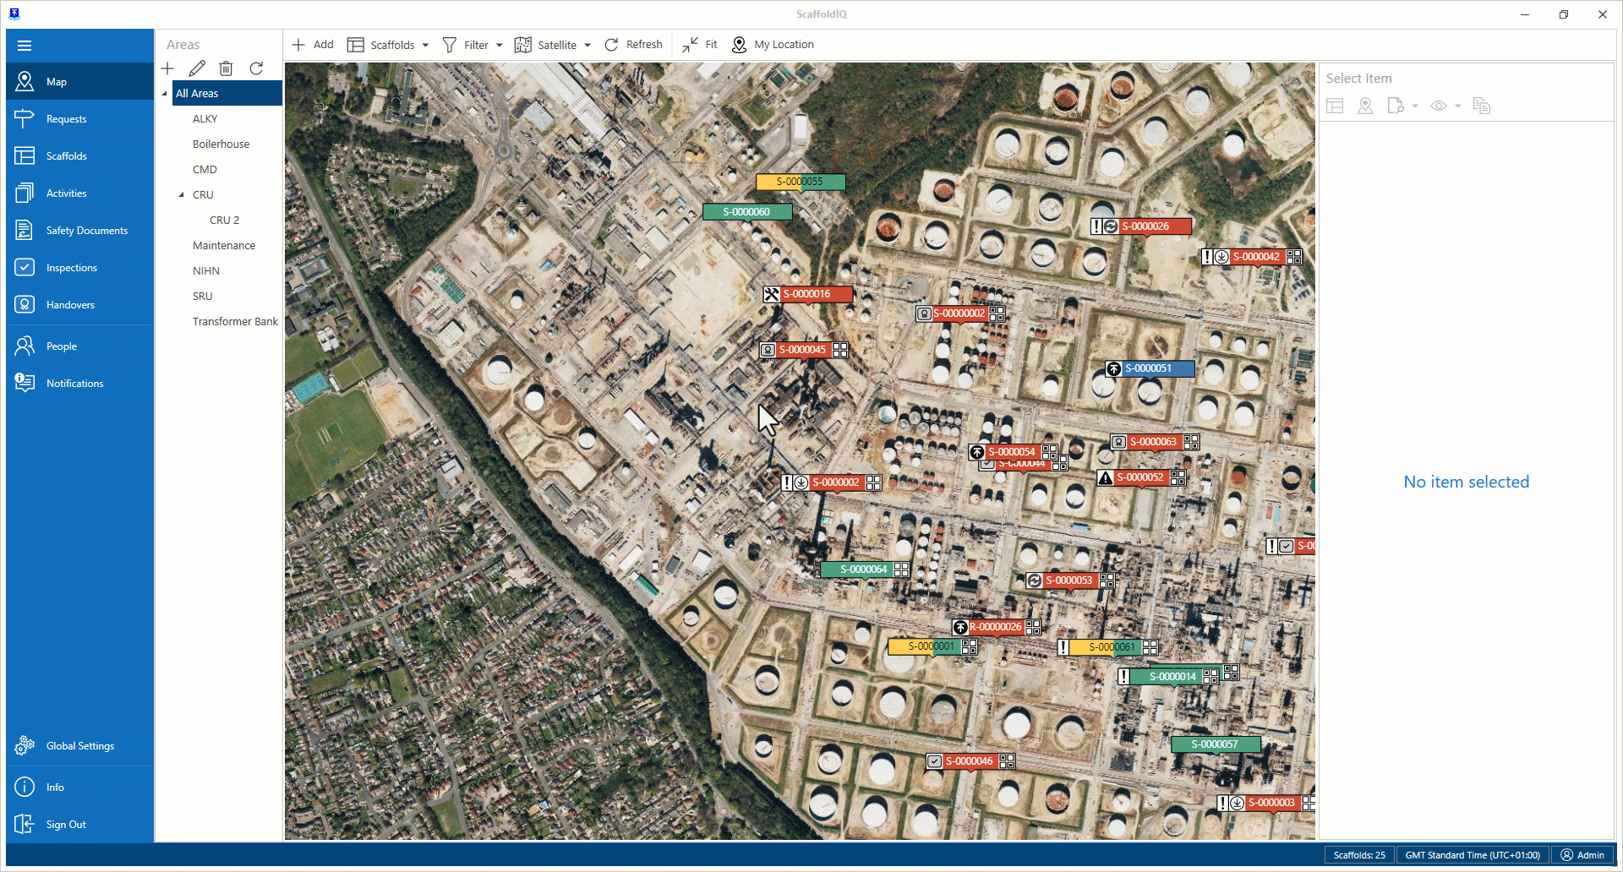This screenshot has height=872, width=1623.
Task: Click My Location toolbar button
Action: tap(773, 45)
